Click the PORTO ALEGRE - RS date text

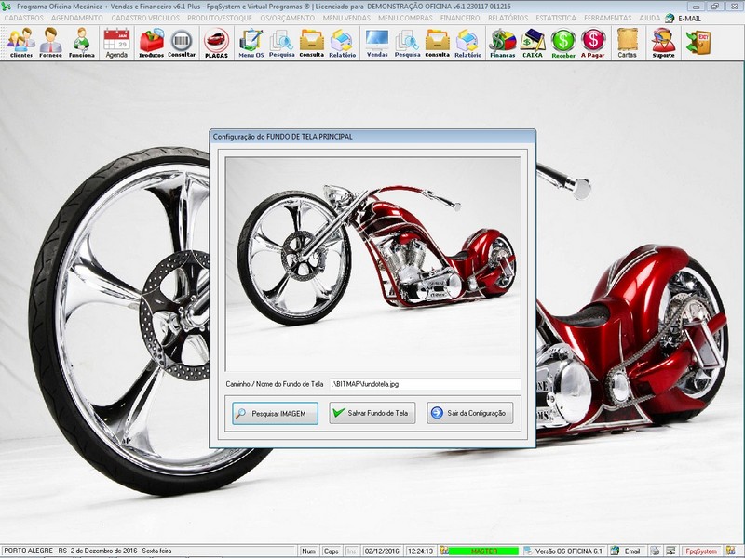88,551
